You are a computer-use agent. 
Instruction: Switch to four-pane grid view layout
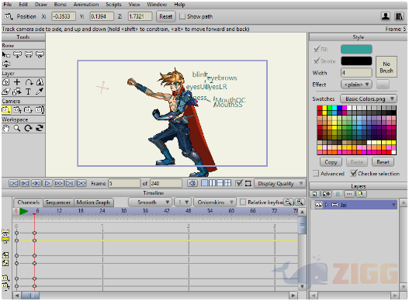[x=227, y=183]
